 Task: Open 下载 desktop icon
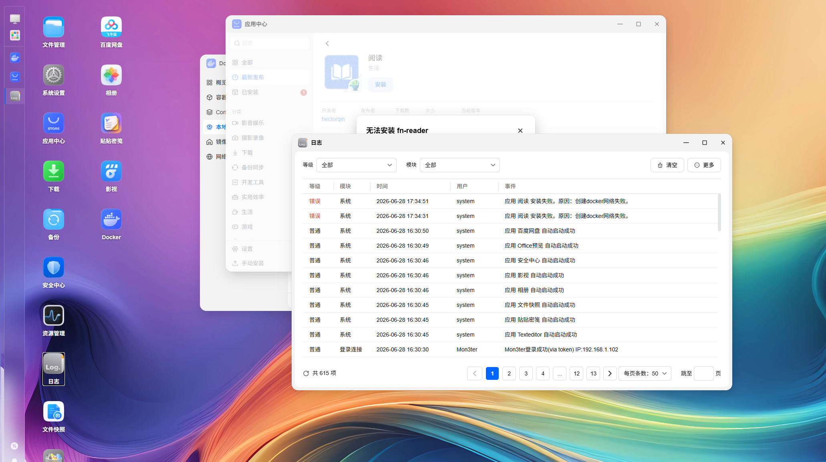coord(54,176)
